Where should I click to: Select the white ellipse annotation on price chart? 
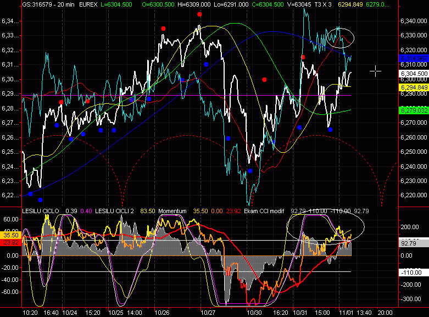(340, 36)
